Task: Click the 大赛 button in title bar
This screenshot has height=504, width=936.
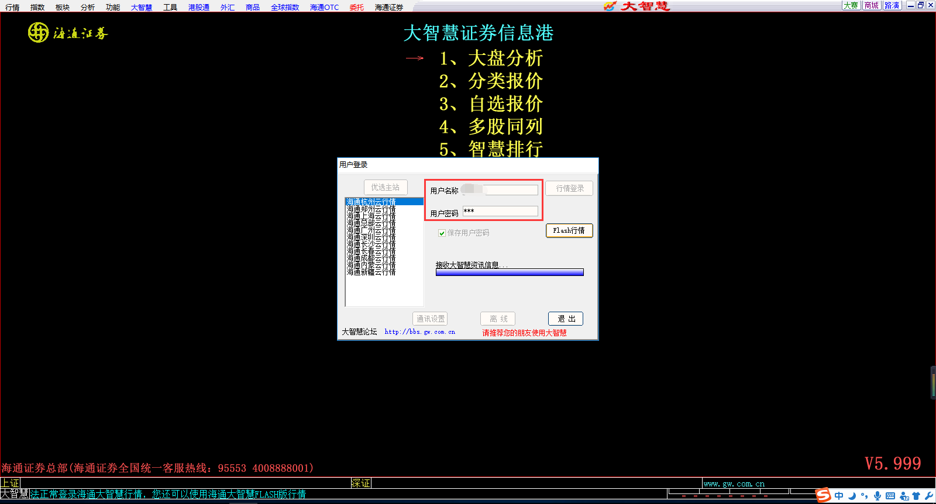Action: coord(851,5)
